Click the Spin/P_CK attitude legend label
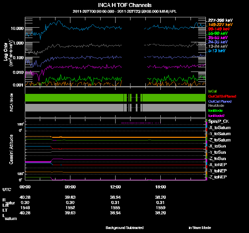 click(x=218, y=121)
